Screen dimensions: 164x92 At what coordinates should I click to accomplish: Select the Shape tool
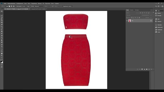tap(2, 51)
